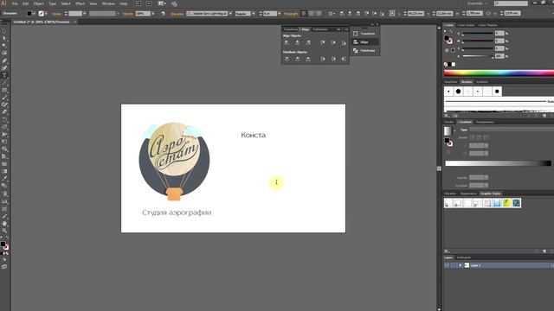The width and height of the screenshot is (554, 311).
Task: Switch to the Swatches tab
Action: point(450,82)
